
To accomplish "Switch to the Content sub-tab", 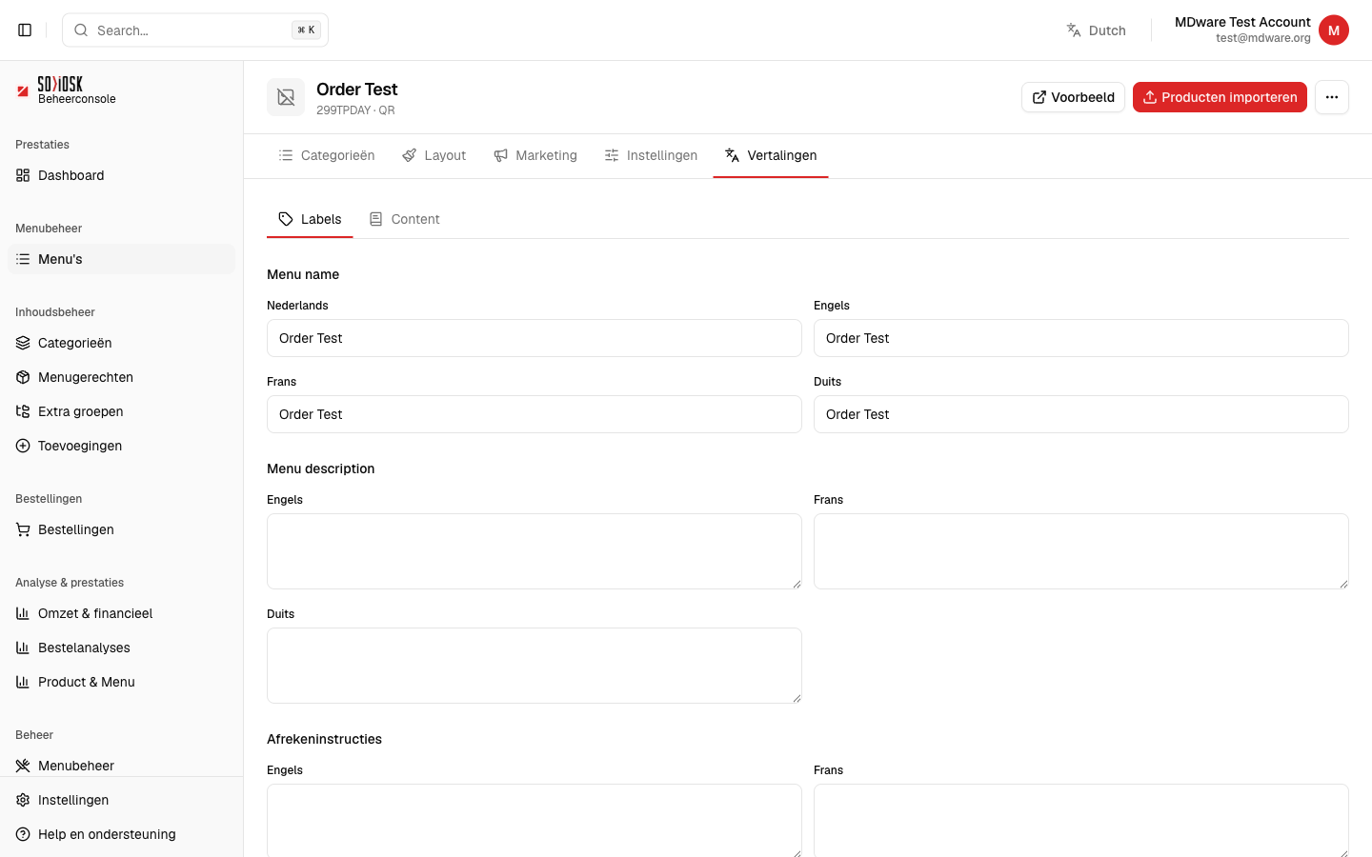I will [404, 219].
